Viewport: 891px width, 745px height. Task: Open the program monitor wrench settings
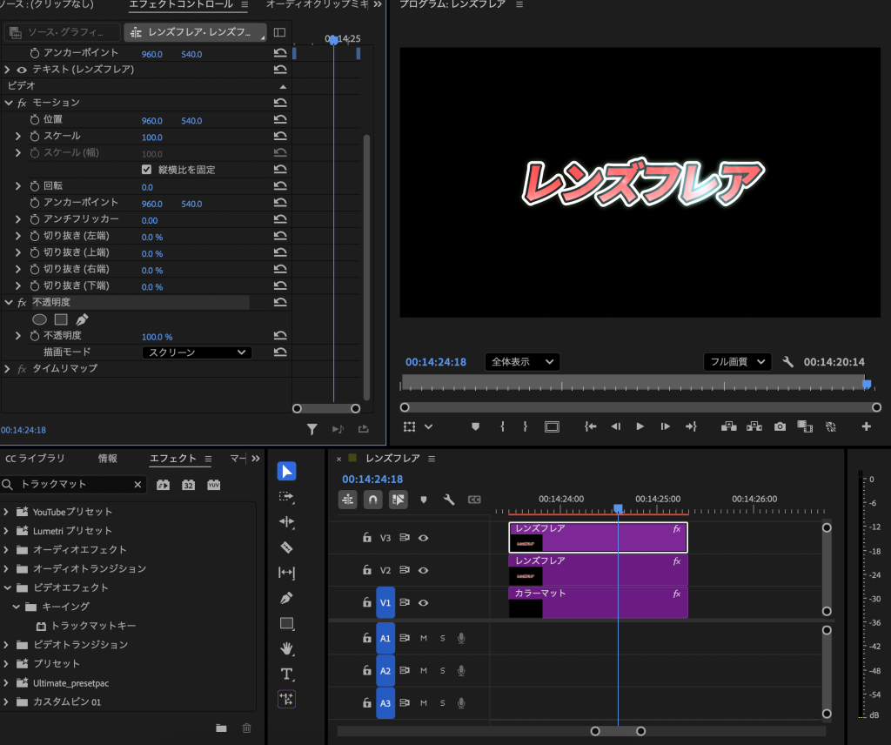coord(788,362)
